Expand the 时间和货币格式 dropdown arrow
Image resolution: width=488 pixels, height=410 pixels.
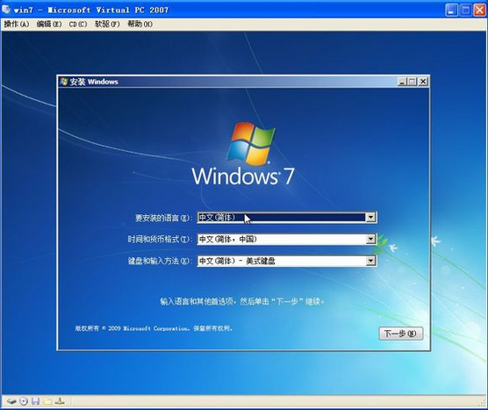pos(370,239)
